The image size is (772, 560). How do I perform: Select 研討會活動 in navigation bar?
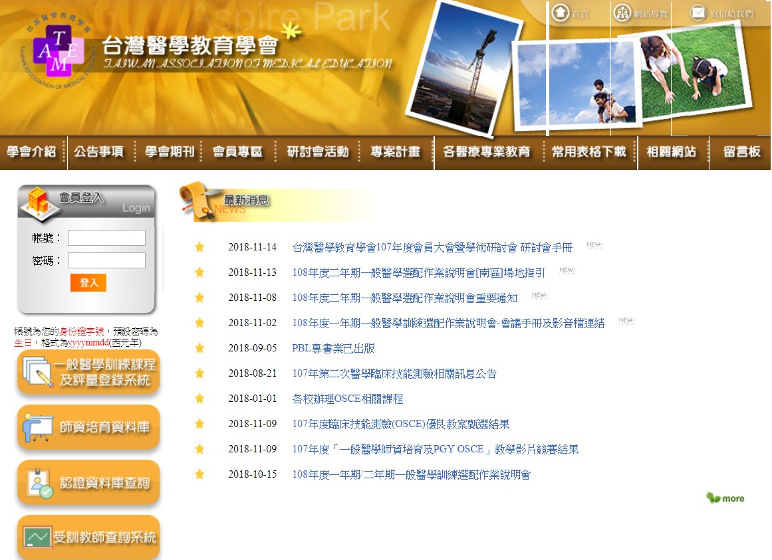(317, 152)
